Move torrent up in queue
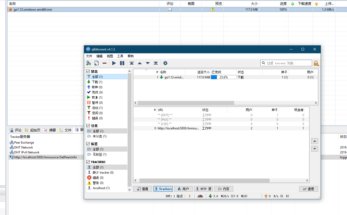 (x=140, y=63)
